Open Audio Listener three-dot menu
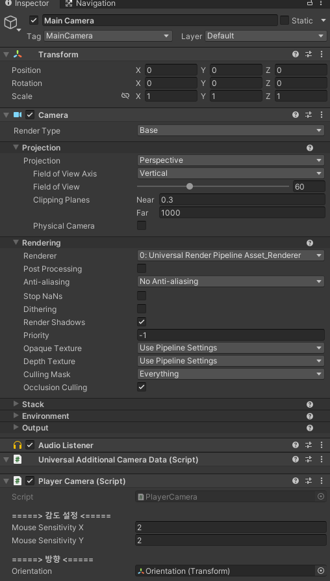Screen dimensions: 330x581 coord(321,445)
